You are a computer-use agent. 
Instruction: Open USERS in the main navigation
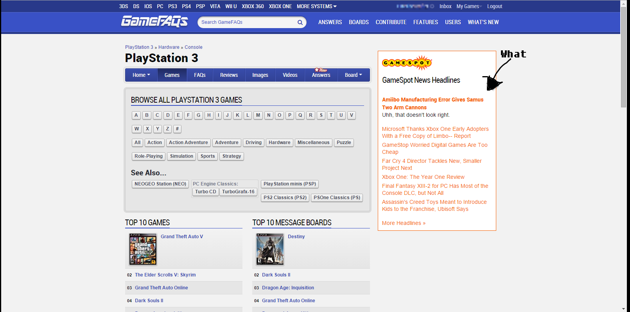point(453,22)
